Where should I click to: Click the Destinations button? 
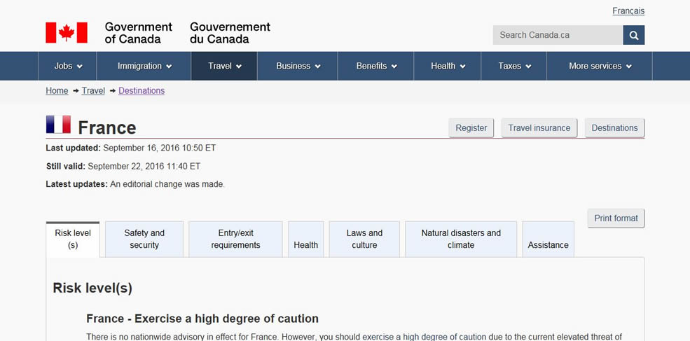tap(614, 128)
